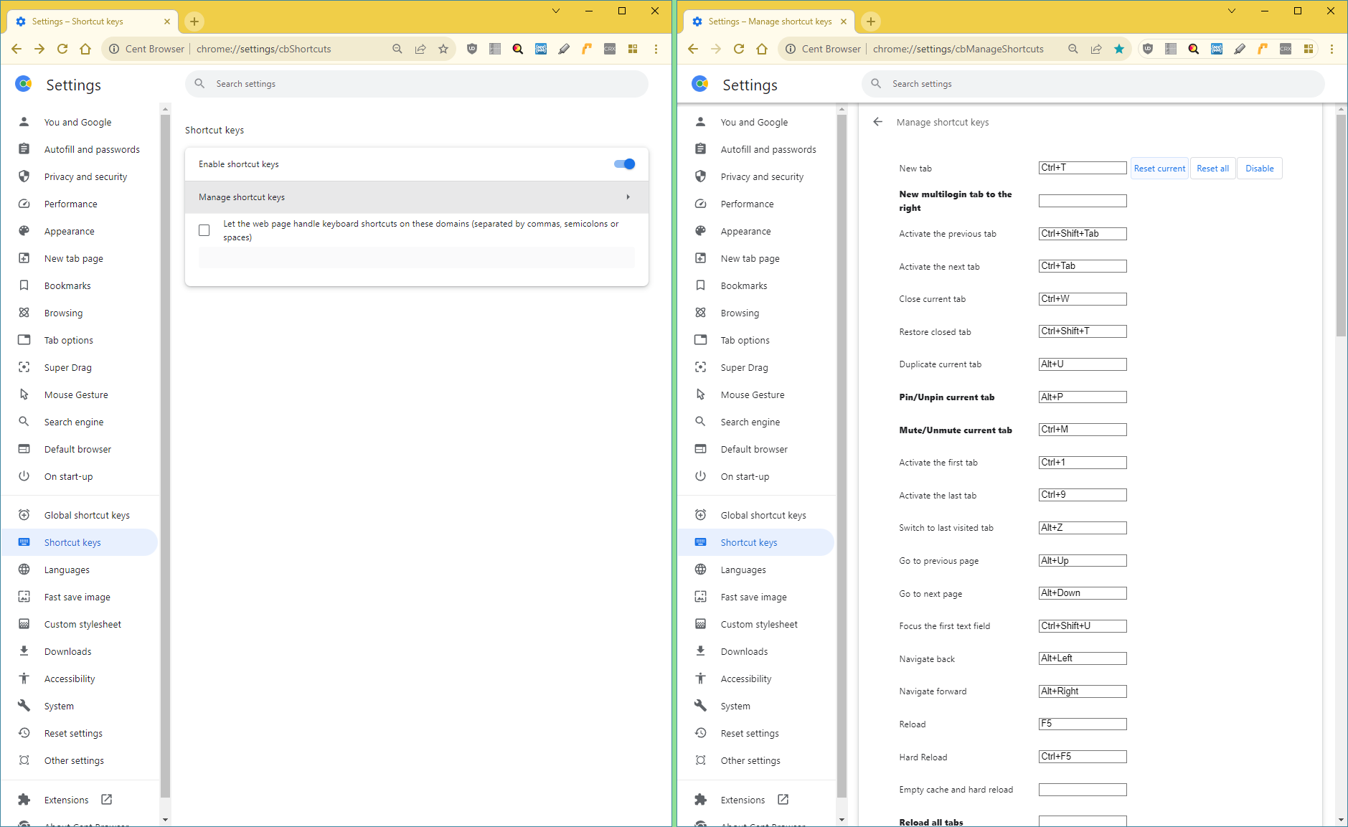Toggle the Enable shortcut keys switch
Screen dimensions: 1348x827
[x=624, y=164]
